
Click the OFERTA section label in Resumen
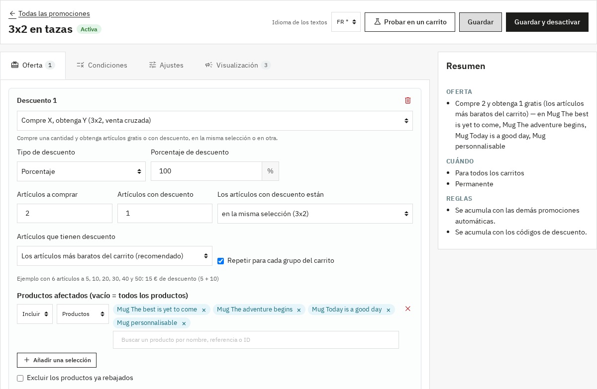(x=459, y=92)
